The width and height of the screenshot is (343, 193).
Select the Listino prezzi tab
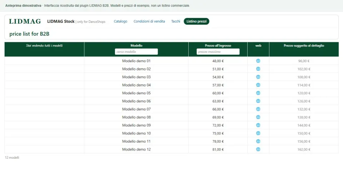click(197, 21)
